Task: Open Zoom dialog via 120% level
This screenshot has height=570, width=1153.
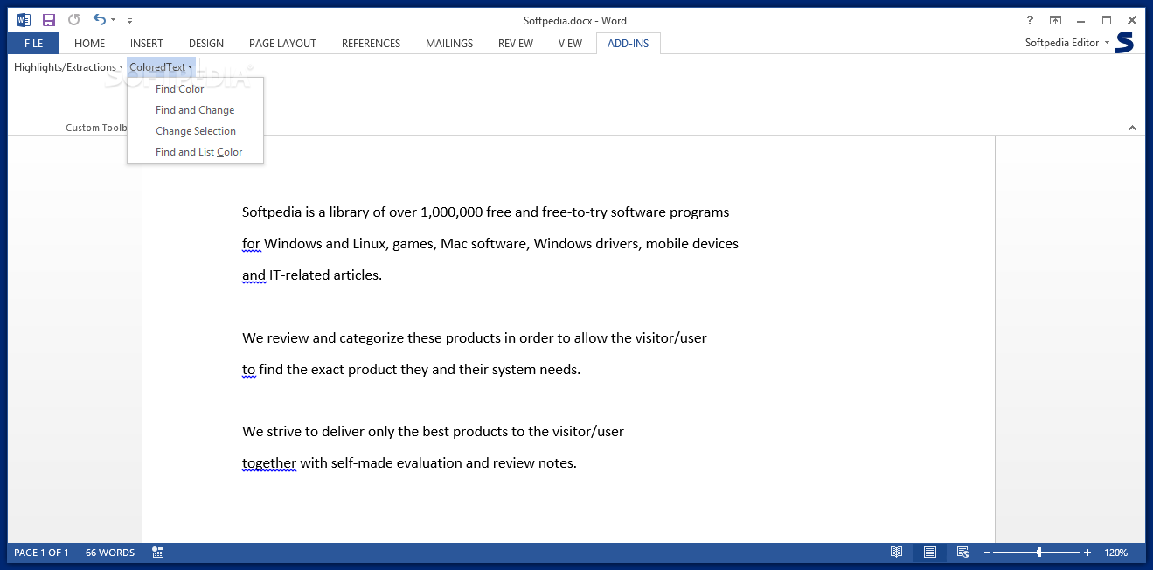Action: pos(1116,553)
